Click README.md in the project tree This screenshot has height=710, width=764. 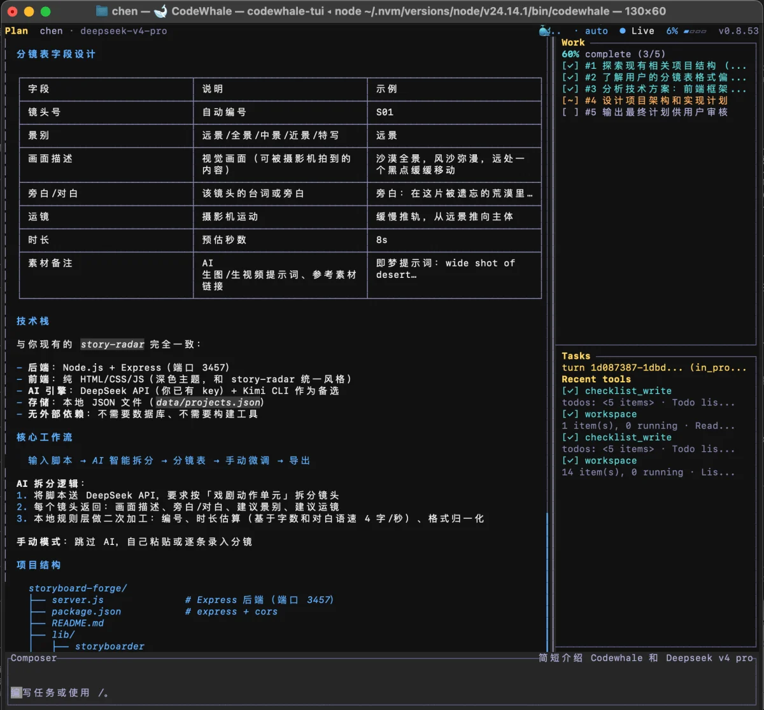[x=78, y=623]
